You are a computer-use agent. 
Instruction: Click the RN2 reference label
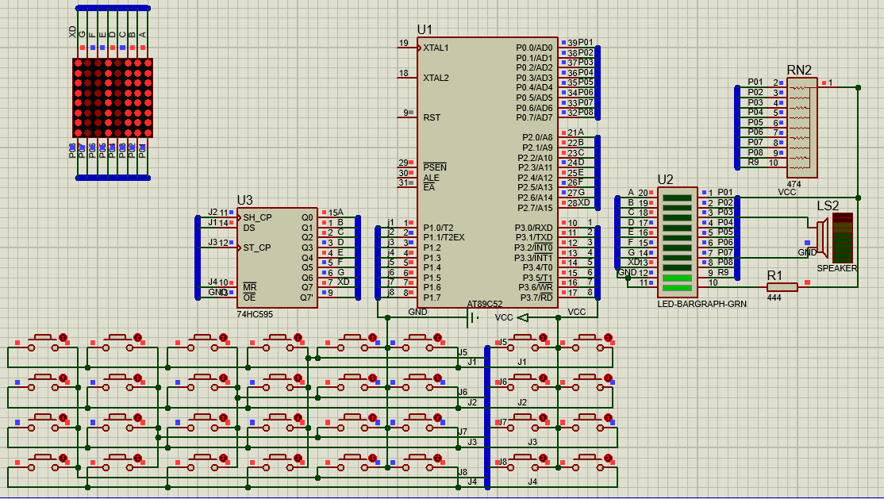(799, 70)
